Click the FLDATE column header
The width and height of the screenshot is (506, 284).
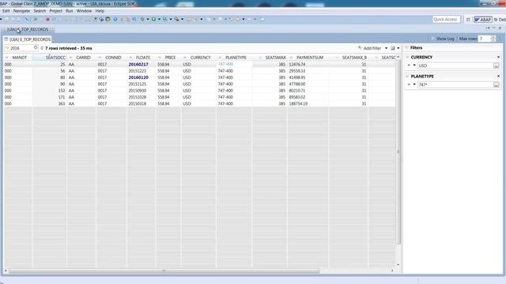point(142,58)
